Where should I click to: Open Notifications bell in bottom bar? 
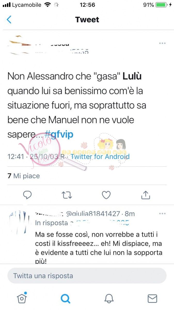tap(109, 299)
